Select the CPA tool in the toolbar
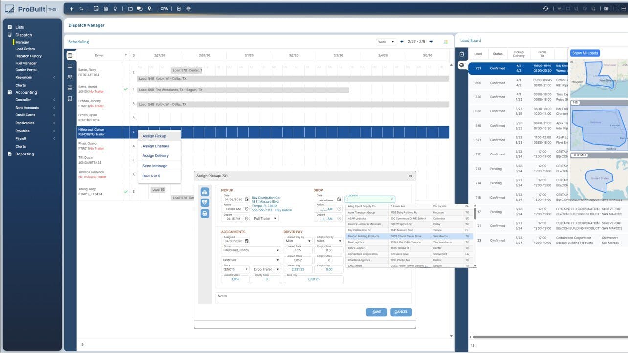This screenshot has width=628, height=353. tap(164, 8)
